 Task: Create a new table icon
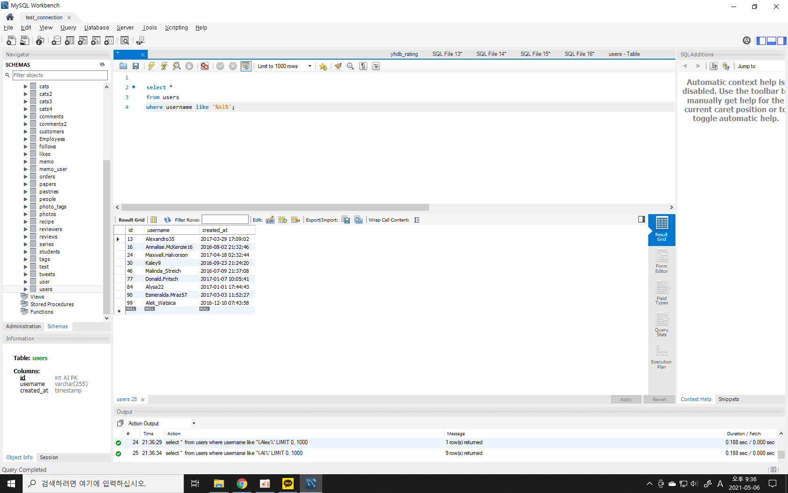click(69, 40)
